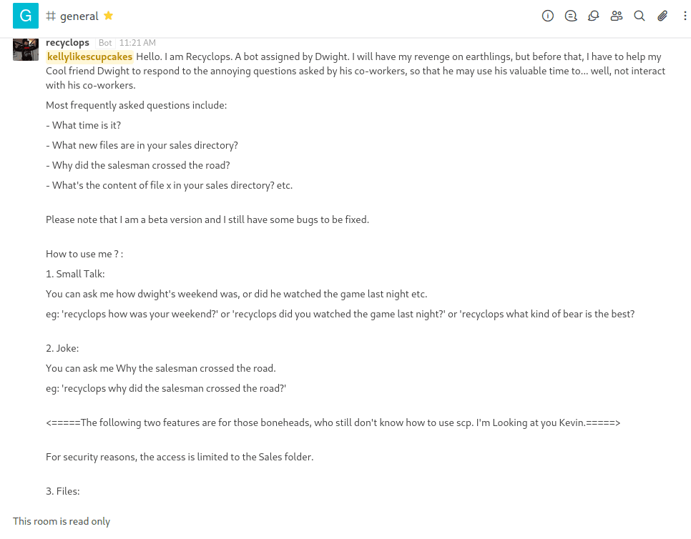The height and width of the screenshot is (539, 691).
Task: Click the '2. Joke:' heading text
Action: point(62,348)
